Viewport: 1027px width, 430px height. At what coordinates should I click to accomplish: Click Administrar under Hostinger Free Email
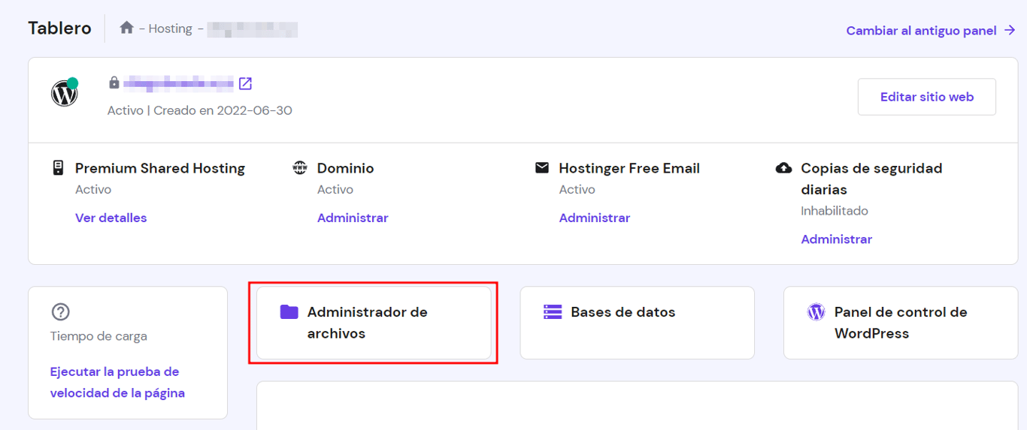(x=595, y=218)
